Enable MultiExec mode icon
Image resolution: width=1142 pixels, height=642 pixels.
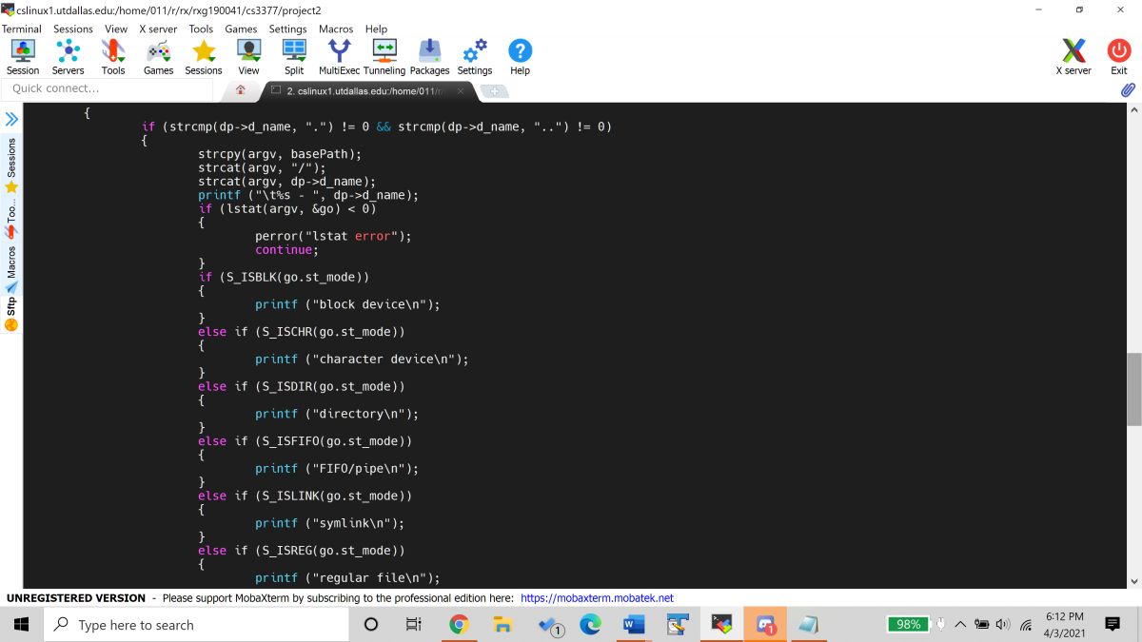(339, 57)
